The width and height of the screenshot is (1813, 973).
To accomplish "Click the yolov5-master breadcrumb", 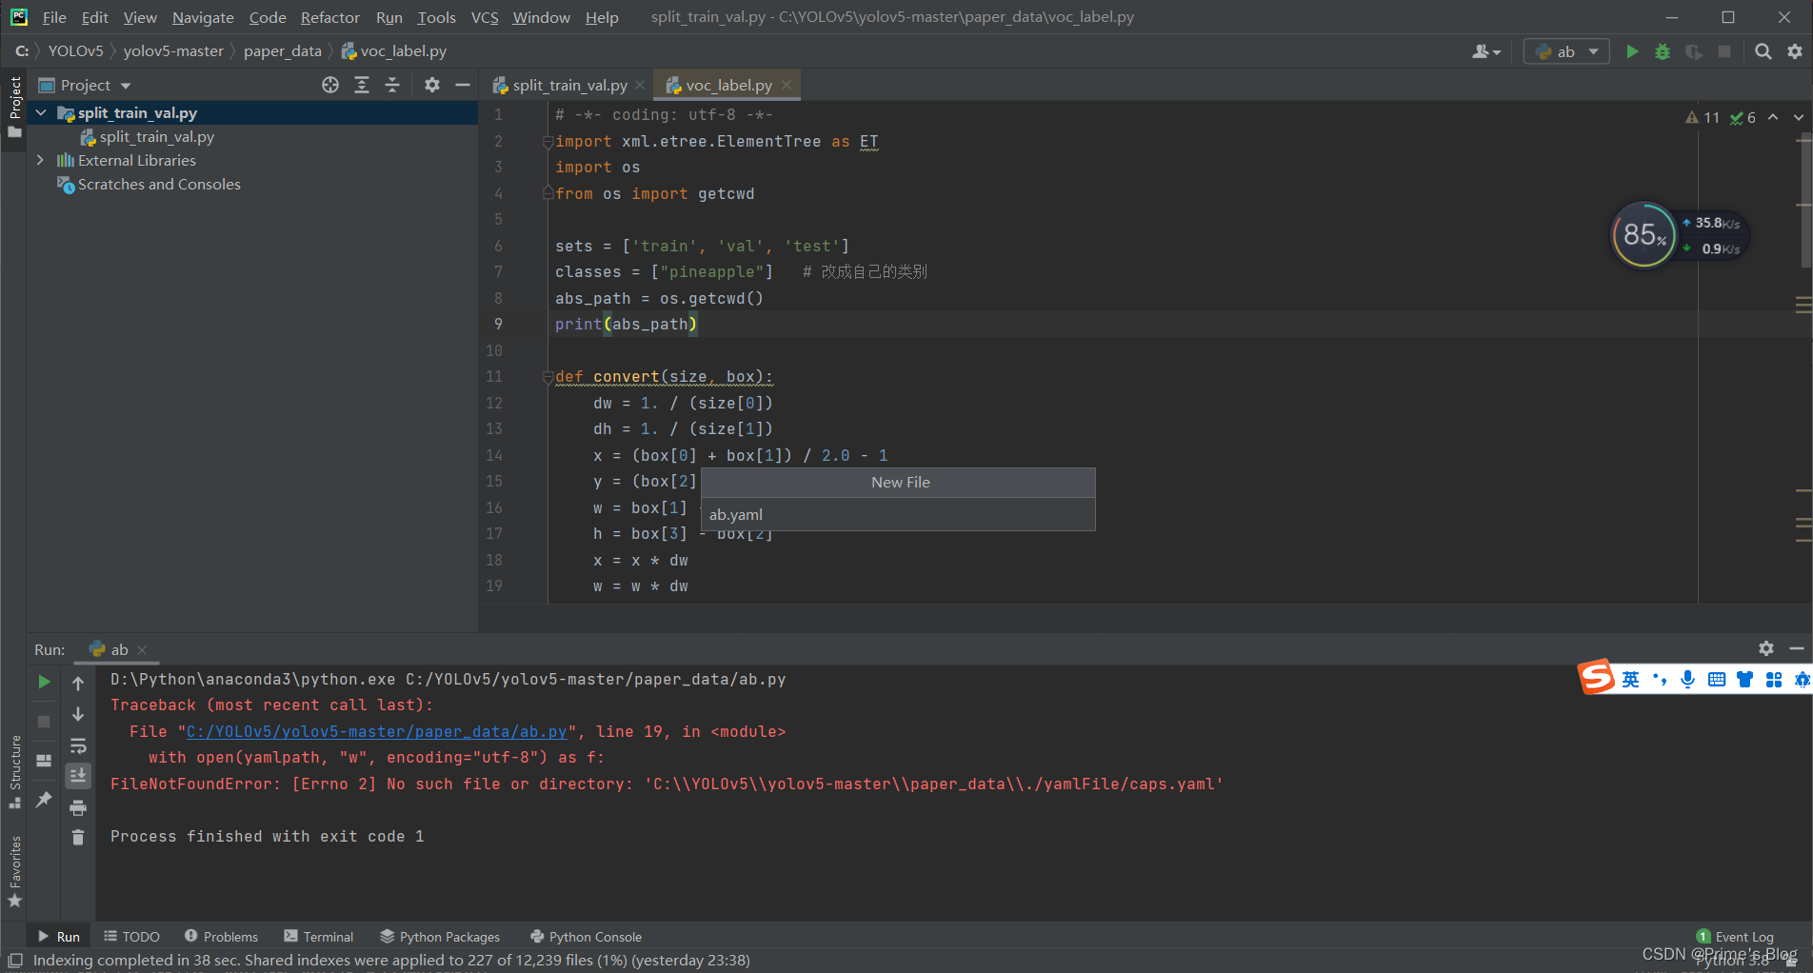I will coord(173,51).
